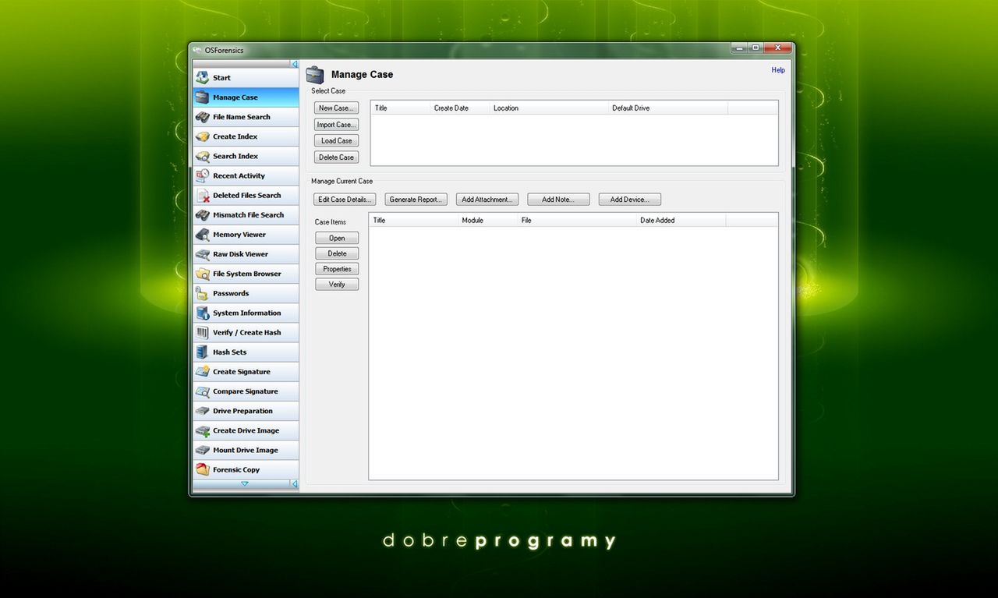
Task: Select the Drive Preparation icon
Action: tap(202, 411)
